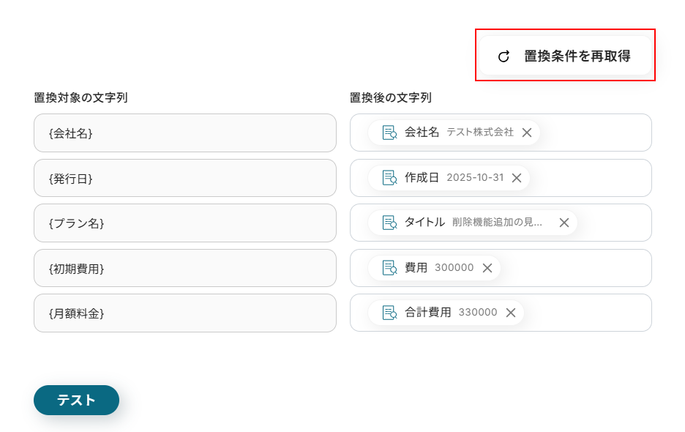This screenshot has width=685, height=432.
Task: Remove the 作成日 tag with its X
Action: (x=517, y=178)
